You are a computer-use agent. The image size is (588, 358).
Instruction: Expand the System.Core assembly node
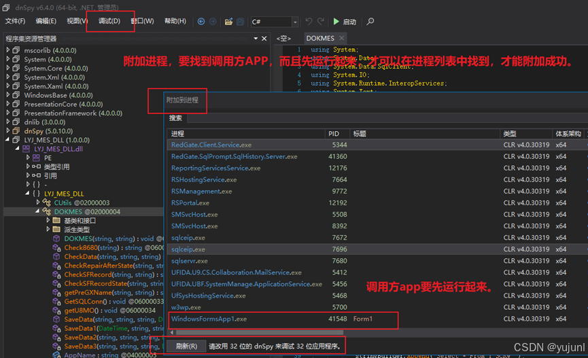(8, 68)
